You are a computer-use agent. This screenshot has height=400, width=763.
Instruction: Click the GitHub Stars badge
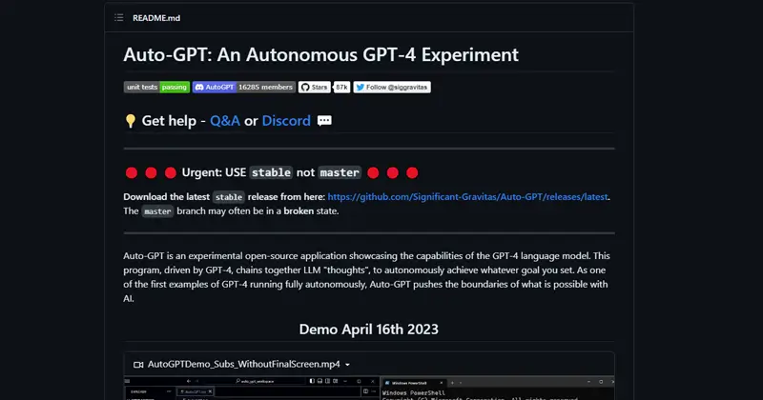[314, 87]
